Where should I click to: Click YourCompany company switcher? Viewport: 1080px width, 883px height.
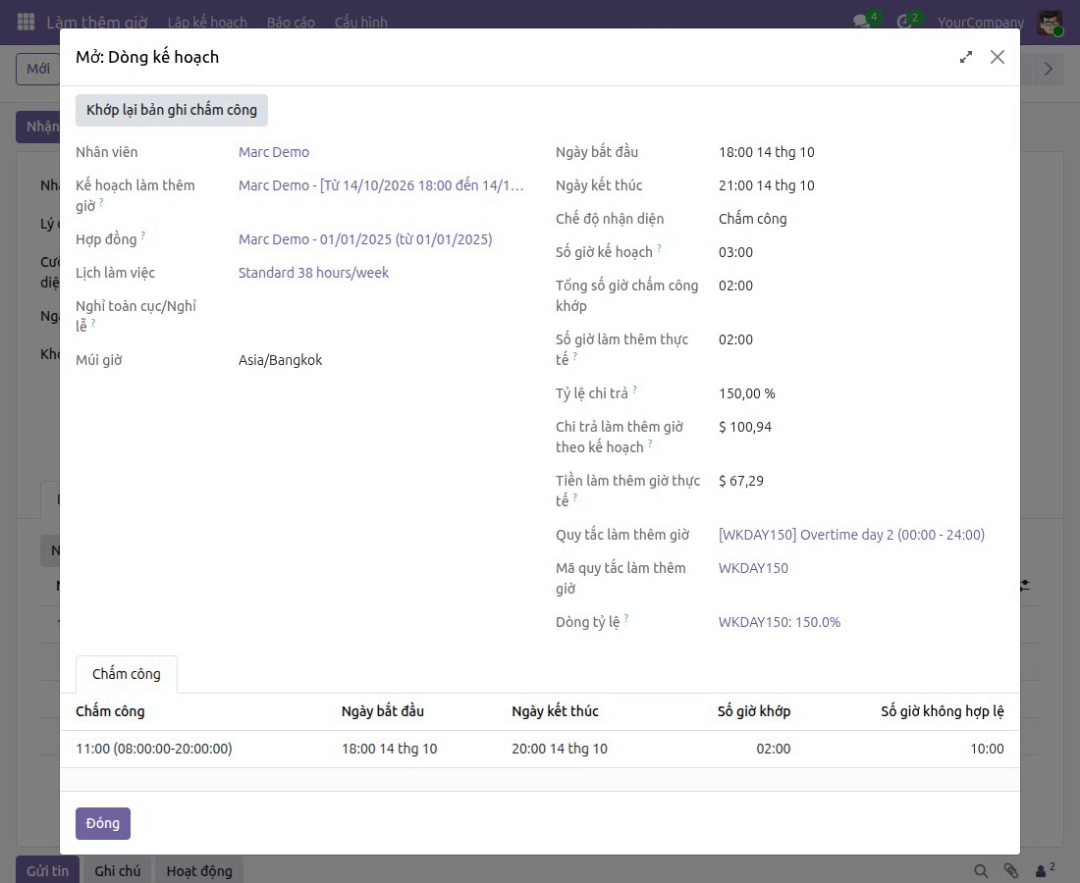click(980, 22)
